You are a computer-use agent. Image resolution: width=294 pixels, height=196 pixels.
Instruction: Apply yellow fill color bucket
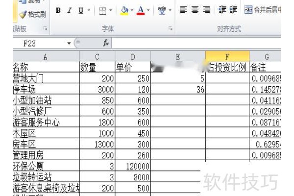[124, 10]
